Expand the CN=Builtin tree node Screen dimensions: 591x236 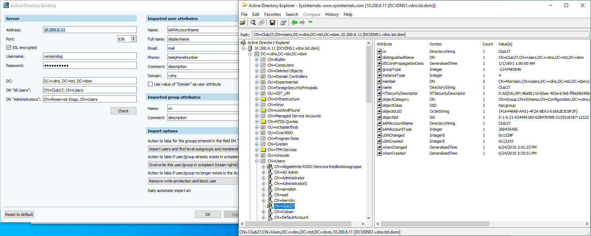(257, 60)
